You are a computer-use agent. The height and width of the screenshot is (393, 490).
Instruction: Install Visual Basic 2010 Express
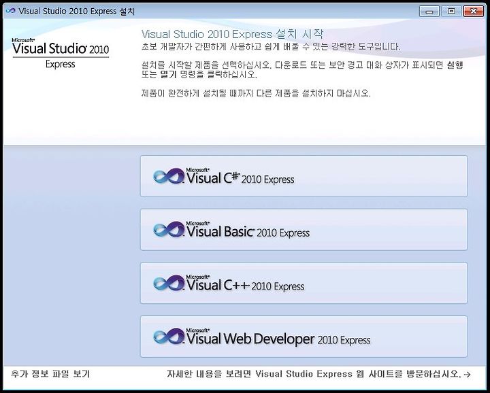[304, 230]
